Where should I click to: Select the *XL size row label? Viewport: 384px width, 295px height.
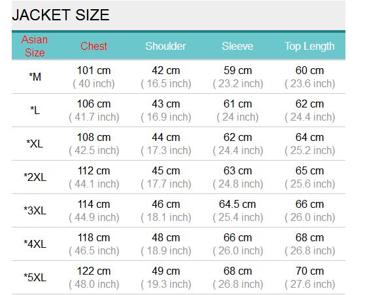tap(35, 144)
